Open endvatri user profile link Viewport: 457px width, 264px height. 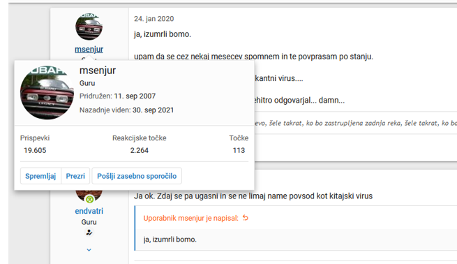click(89, 211)
